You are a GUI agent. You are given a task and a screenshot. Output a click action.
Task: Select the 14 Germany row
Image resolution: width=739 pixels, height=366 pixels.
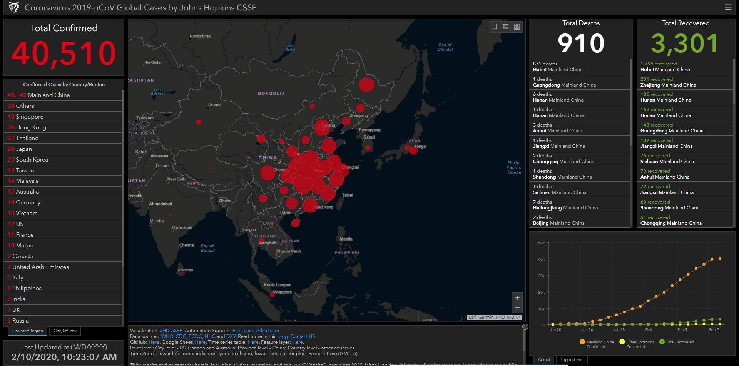click(64, 202)
